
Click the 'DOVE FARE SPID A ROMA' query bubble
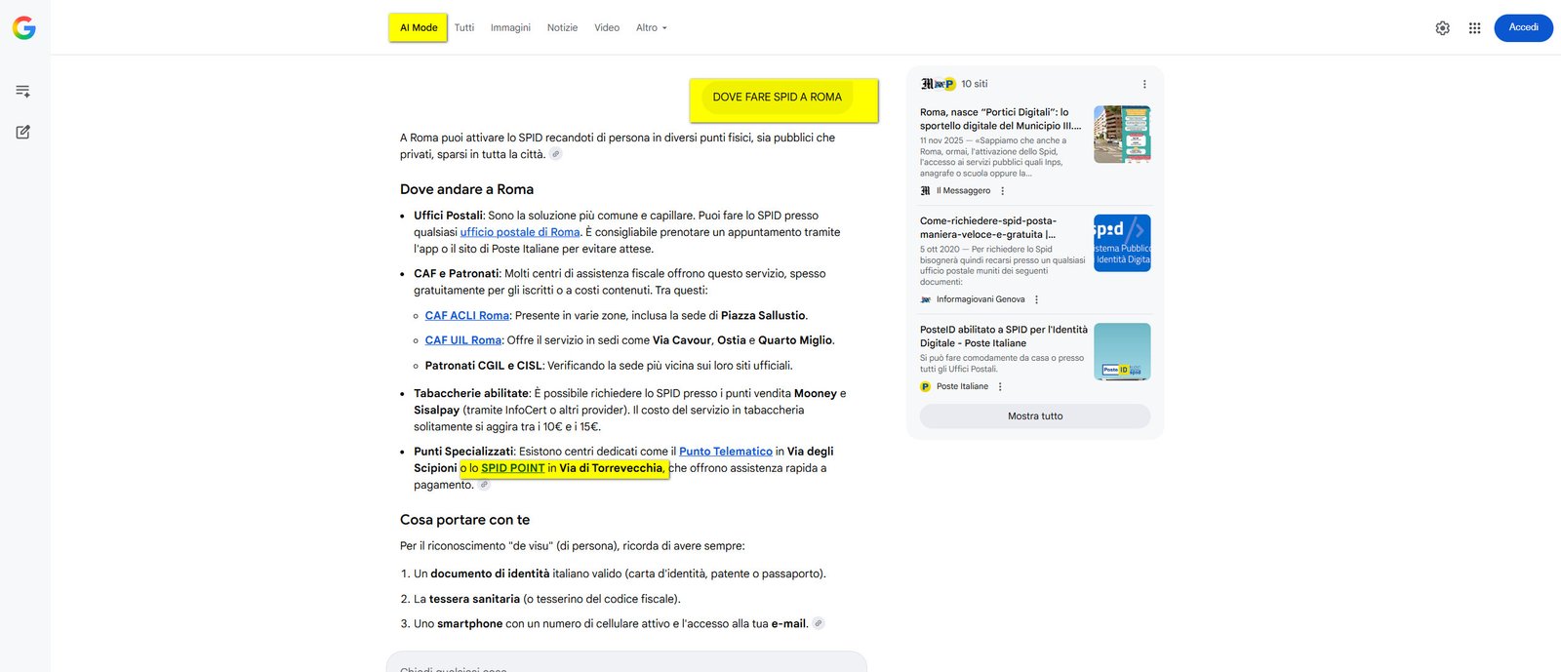tap(778, 98)
